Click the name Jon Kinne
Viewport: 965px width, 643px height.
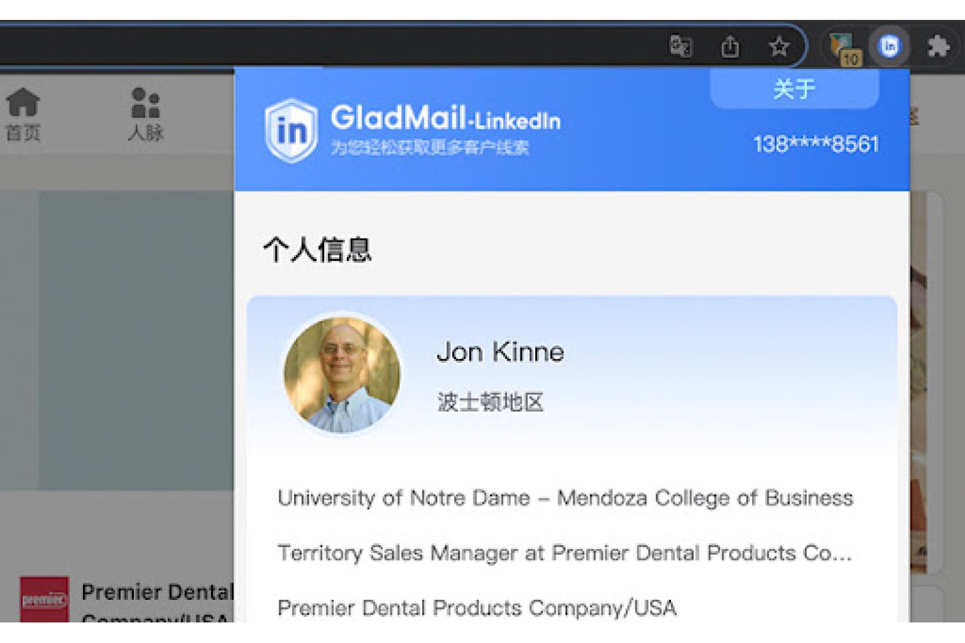pyautogui.click(x=501, y=352)
